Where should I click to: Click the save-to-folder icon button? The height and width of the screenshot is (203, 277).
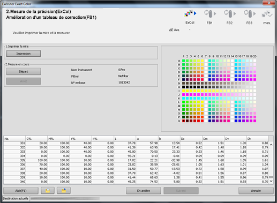point(64,191)
